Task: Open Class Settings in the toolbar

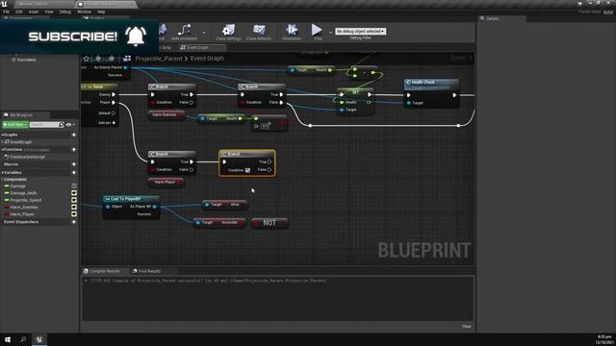Action: tap(228, 32)
